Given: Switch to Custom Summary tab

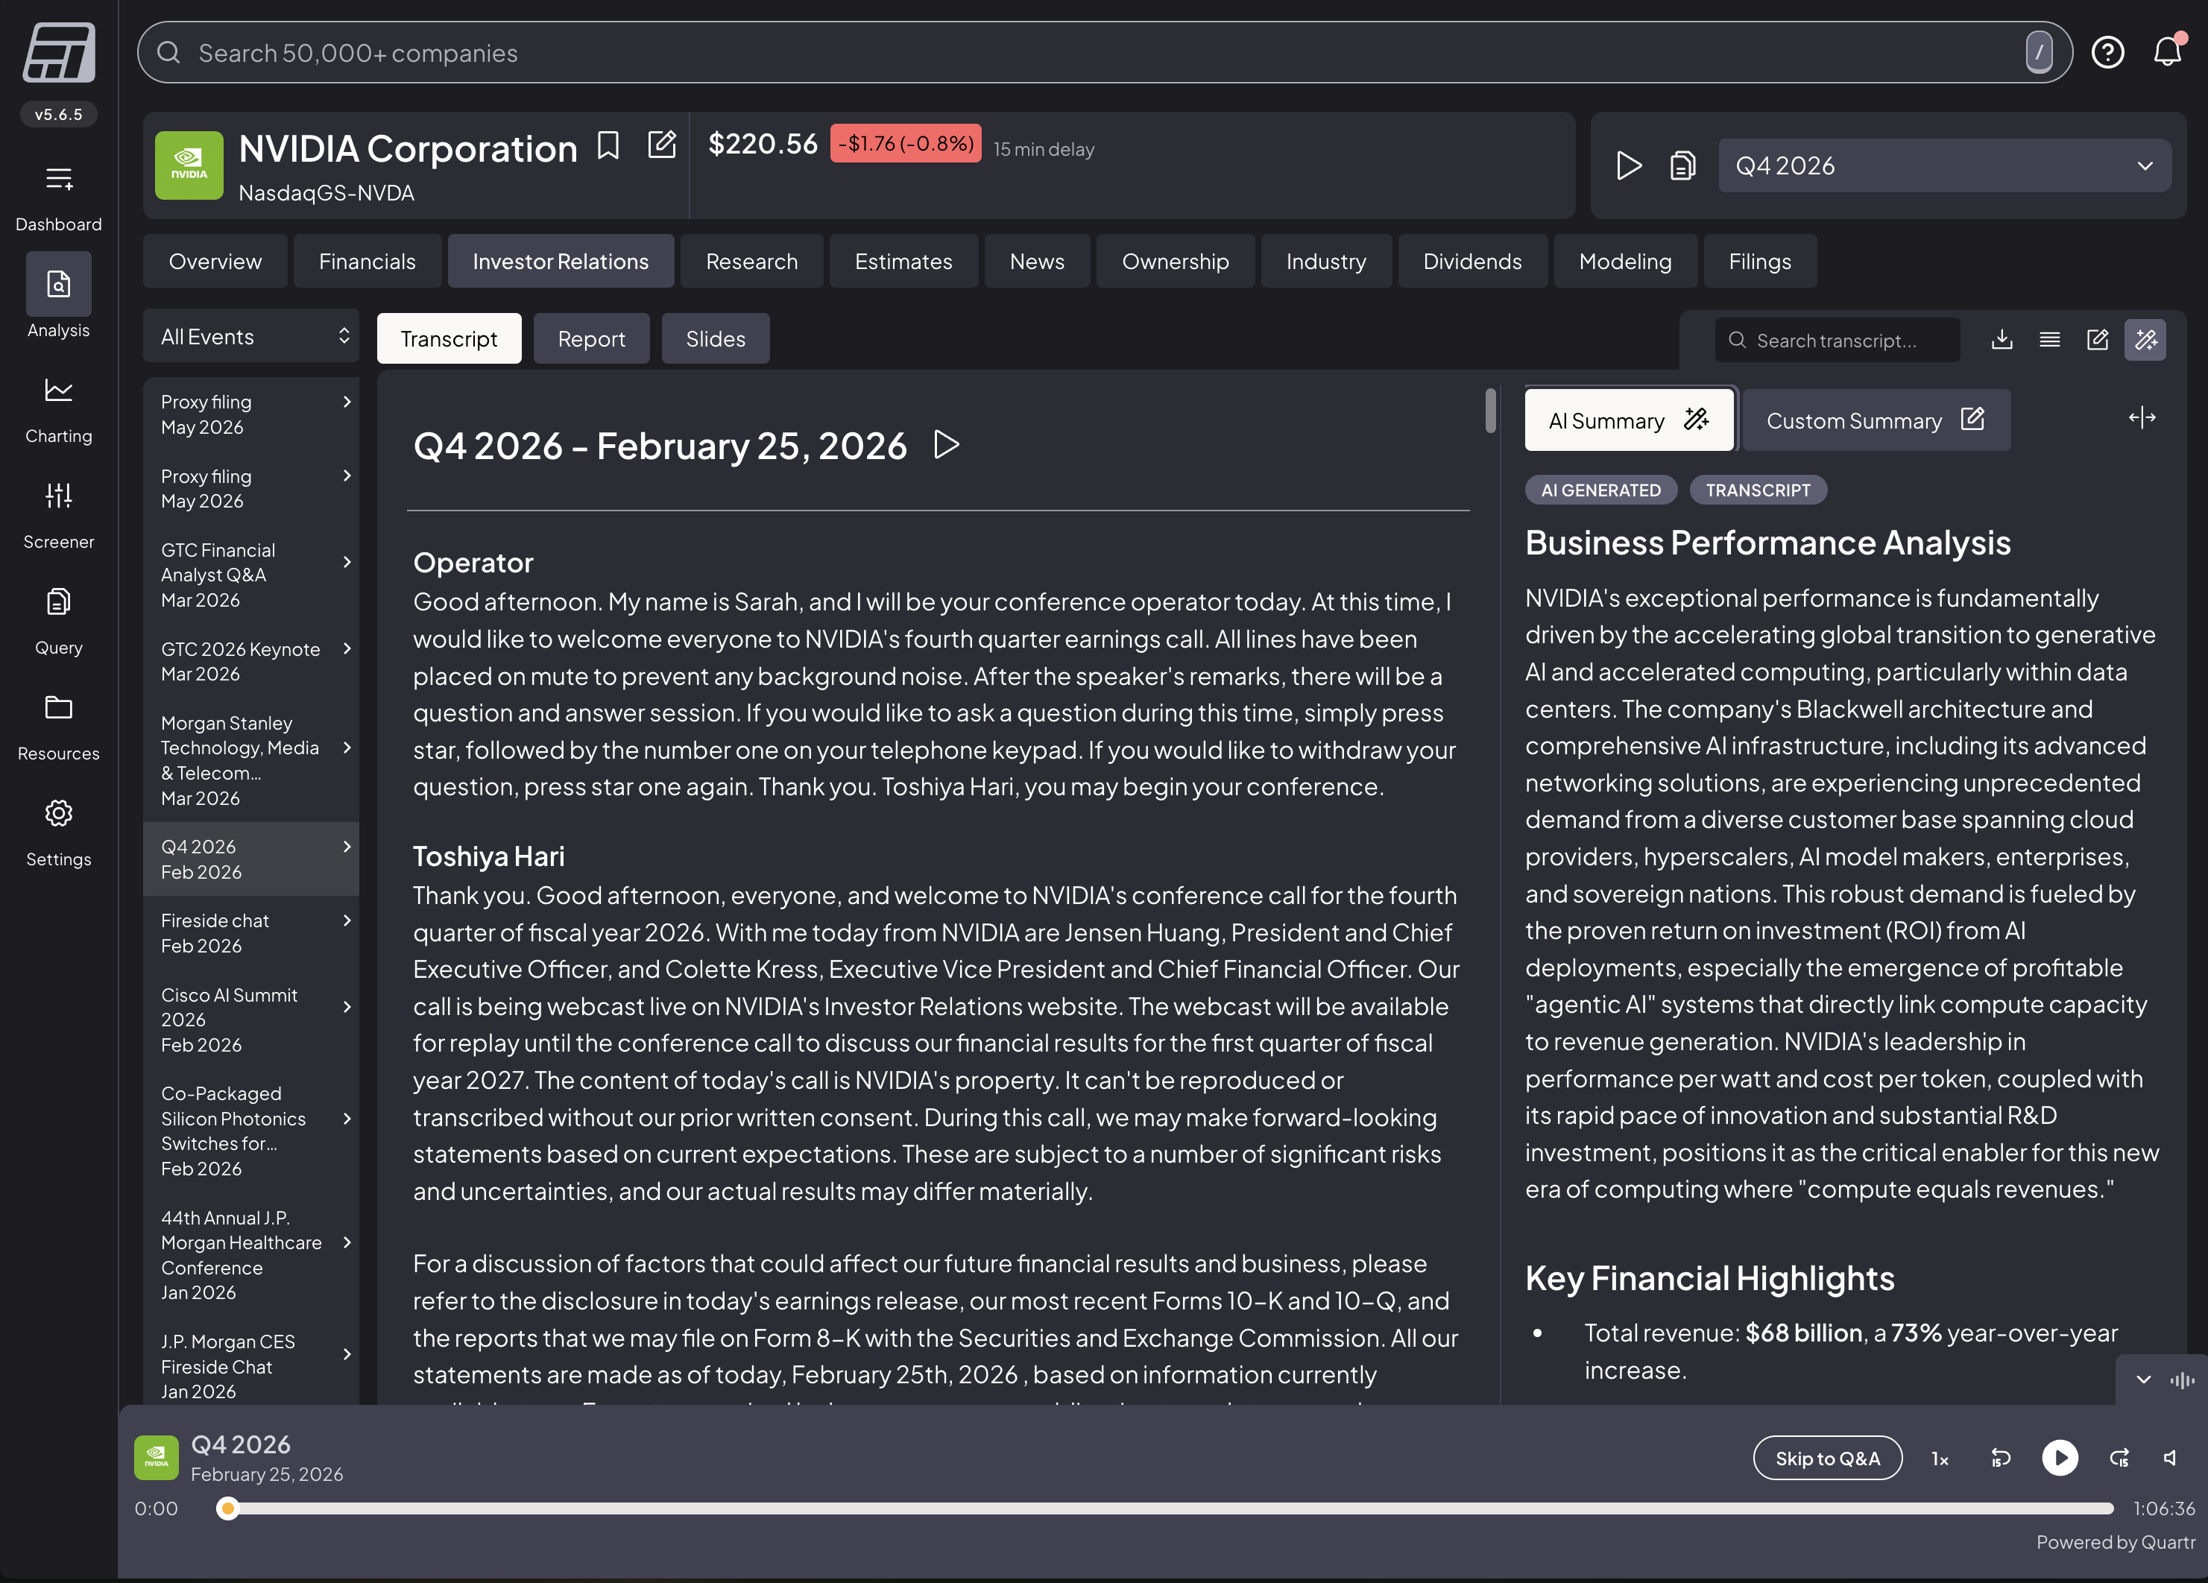Looking at the screenshot, I should [1875, 420].
